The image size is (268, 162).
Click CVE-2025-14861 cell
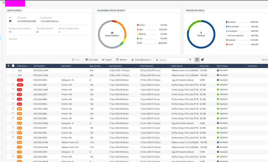pyautogui.click(x=41, y=109)
